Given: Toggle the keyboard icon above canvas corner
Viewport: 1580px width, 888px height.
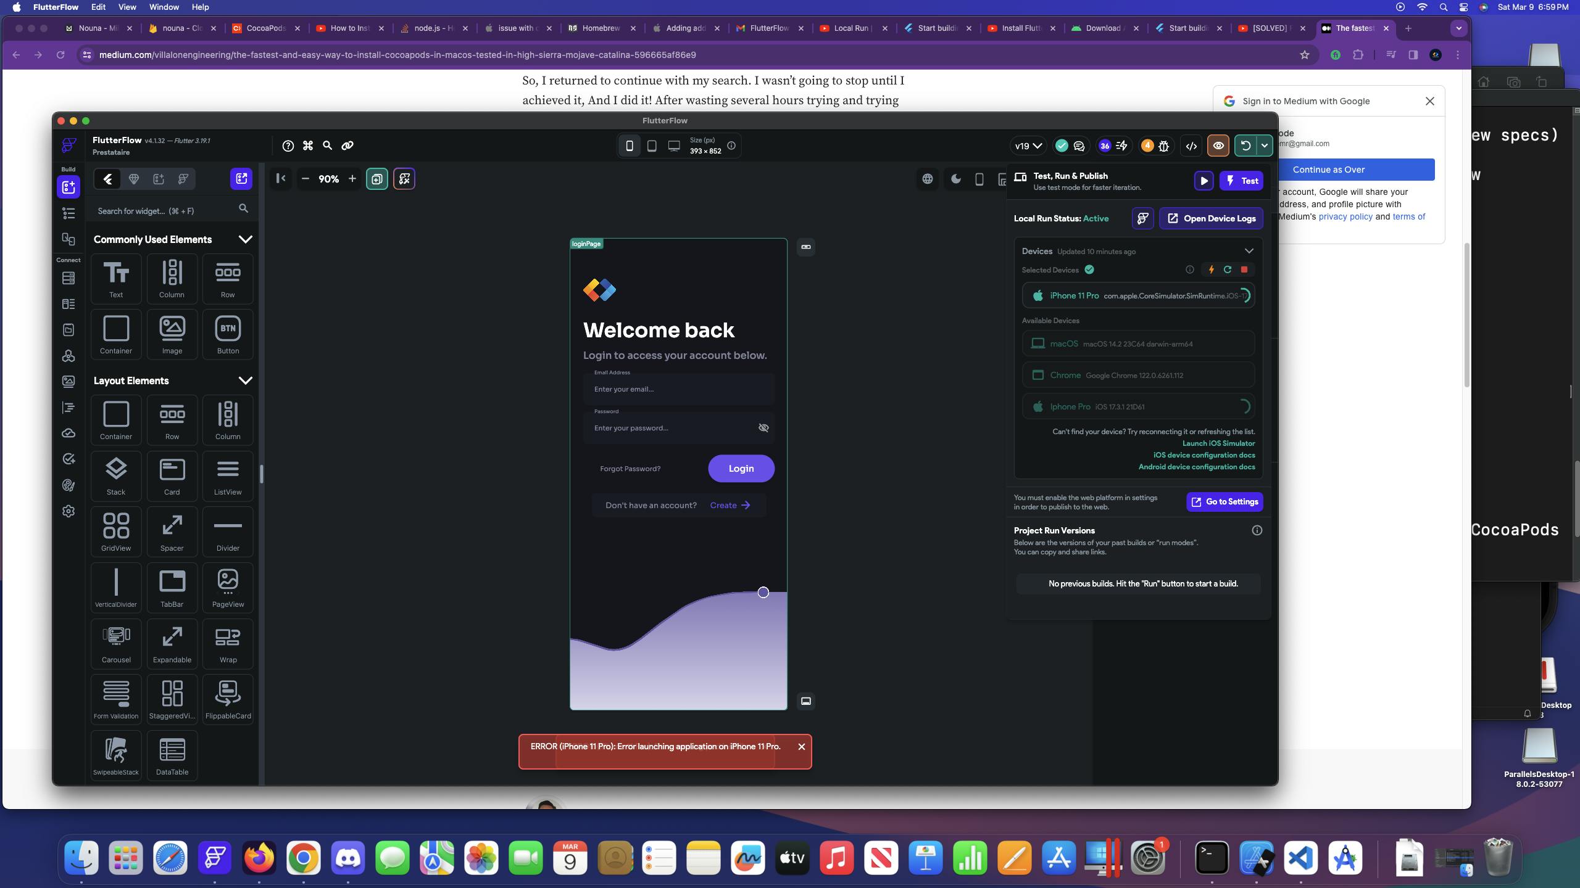Looking at the screenshot, I should coord(806,247).
